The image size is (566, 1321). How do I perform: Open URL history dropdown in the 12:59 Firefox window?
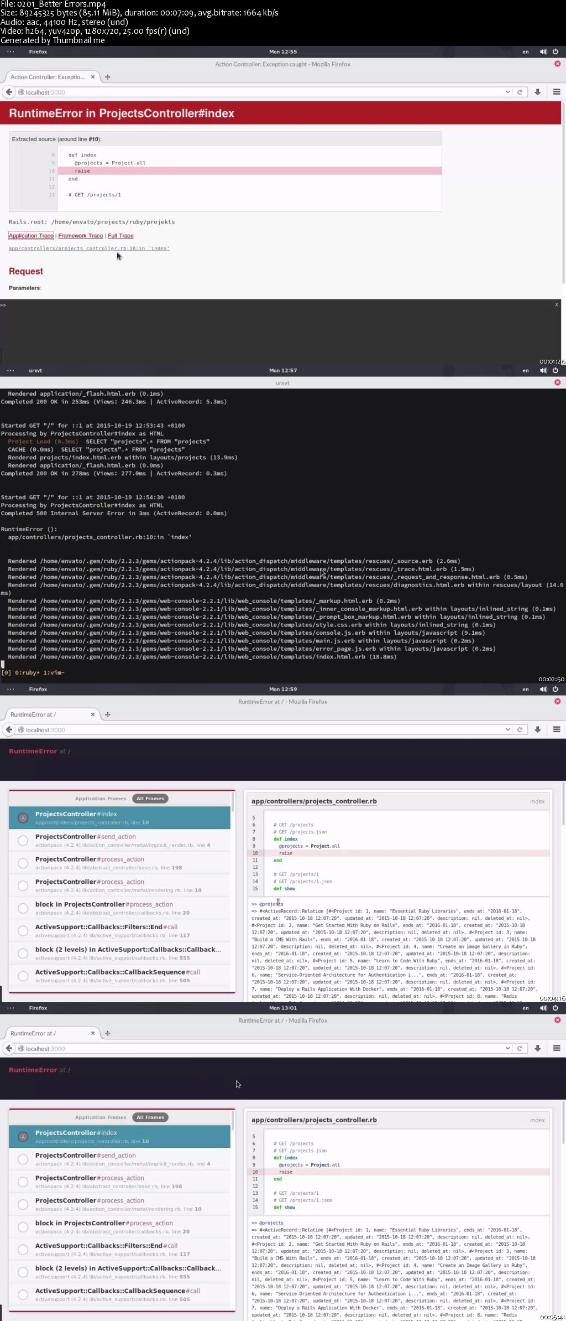point(507,729)
